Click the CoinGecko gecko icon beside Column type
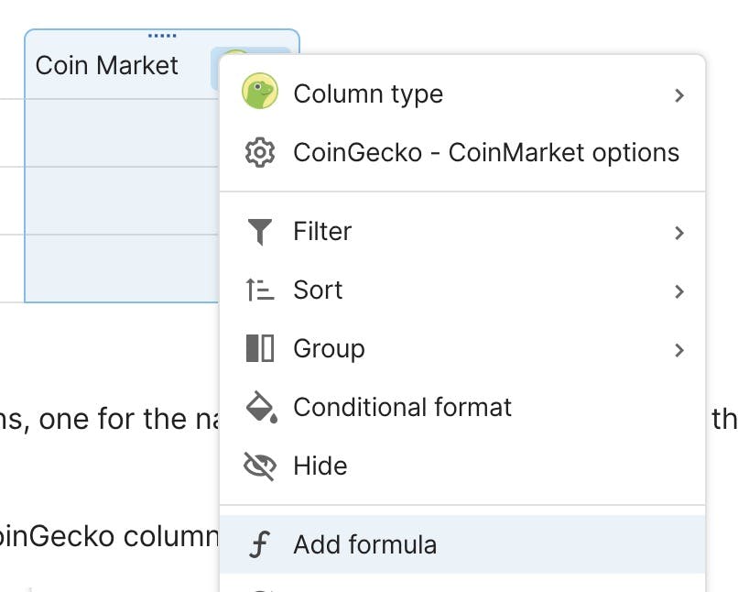This screenshot has height=592, width=738. click(x=260, y=91)
